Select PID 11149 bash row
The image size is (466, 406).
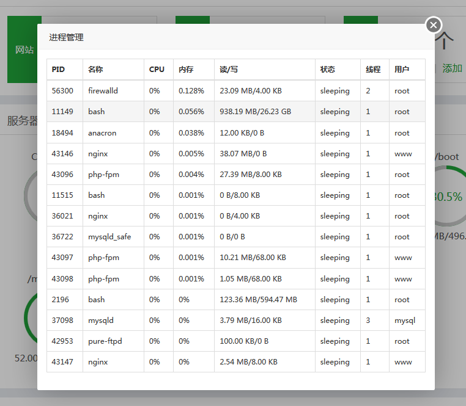coord(236,112)
